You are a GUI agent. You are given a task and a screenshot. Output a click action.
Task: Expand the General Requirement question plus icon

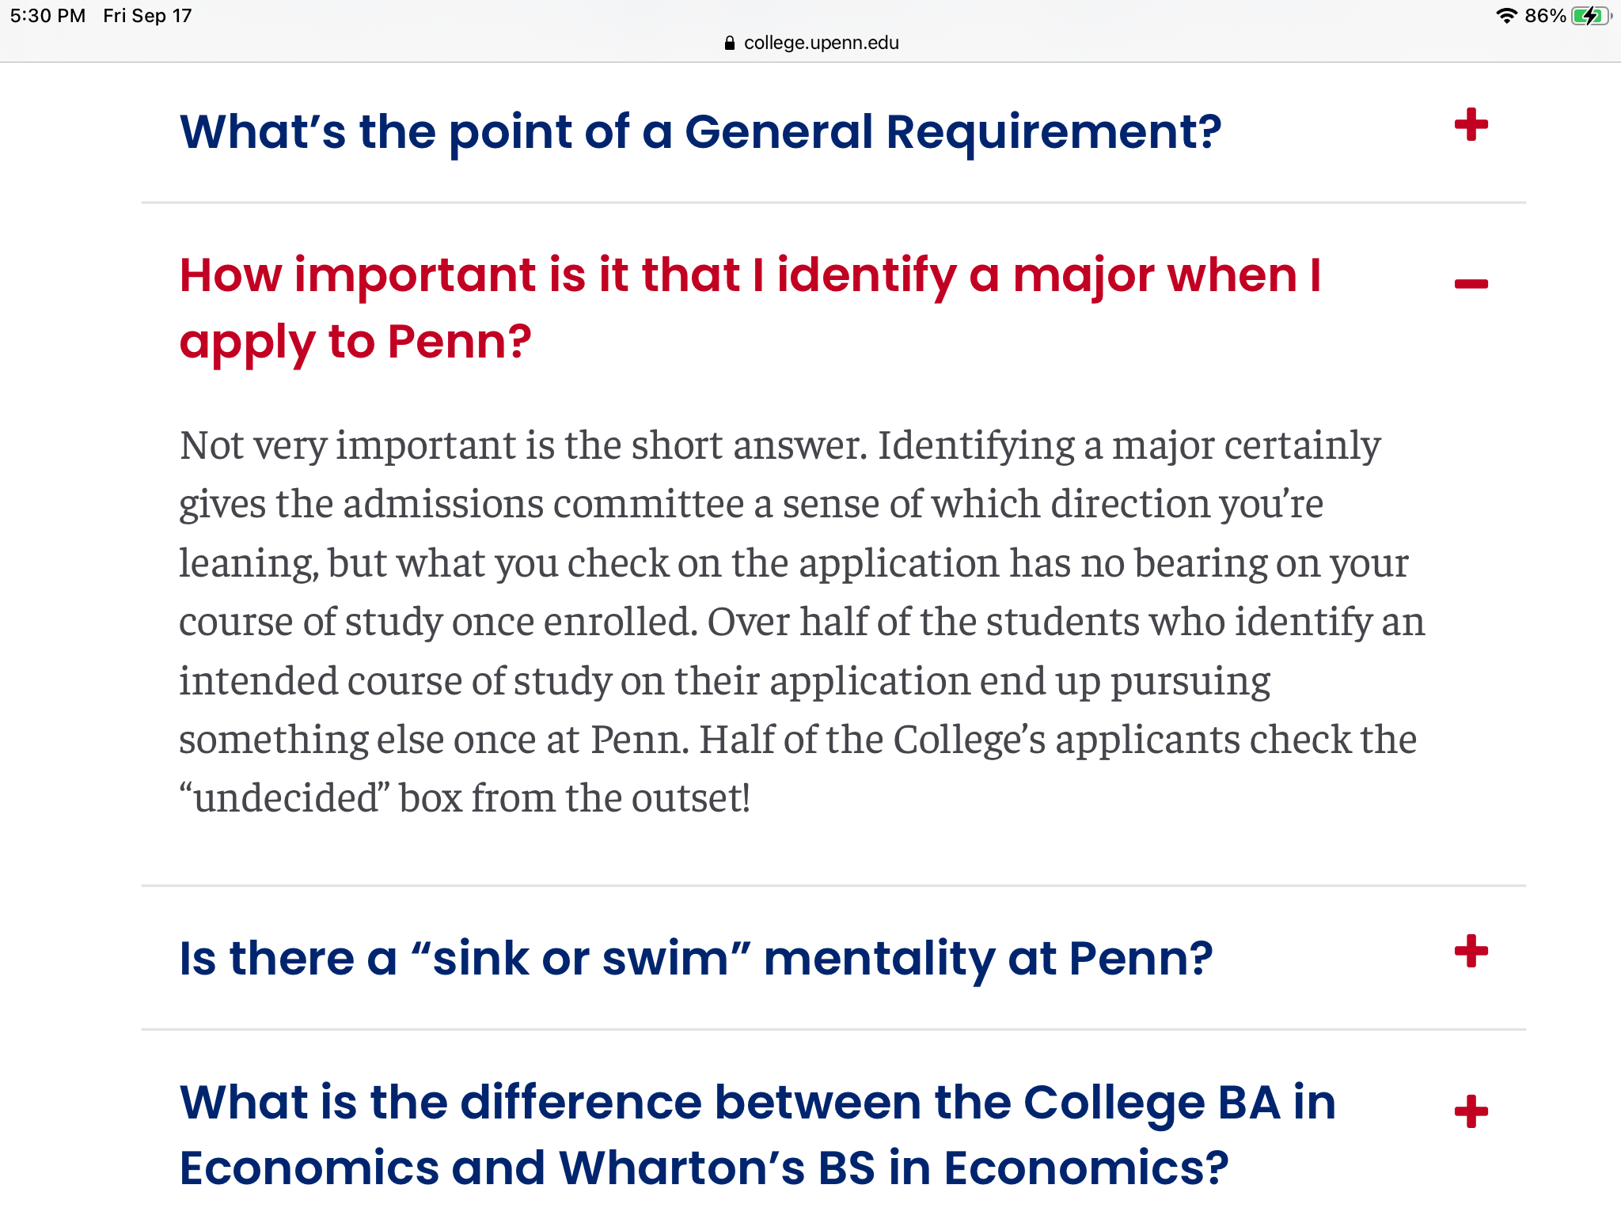coord(1471,125)
